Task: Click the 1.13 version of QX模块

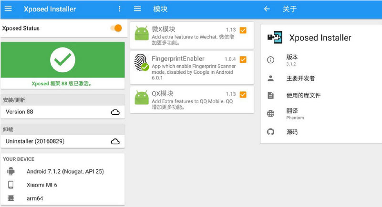Action: pos(231,94)
